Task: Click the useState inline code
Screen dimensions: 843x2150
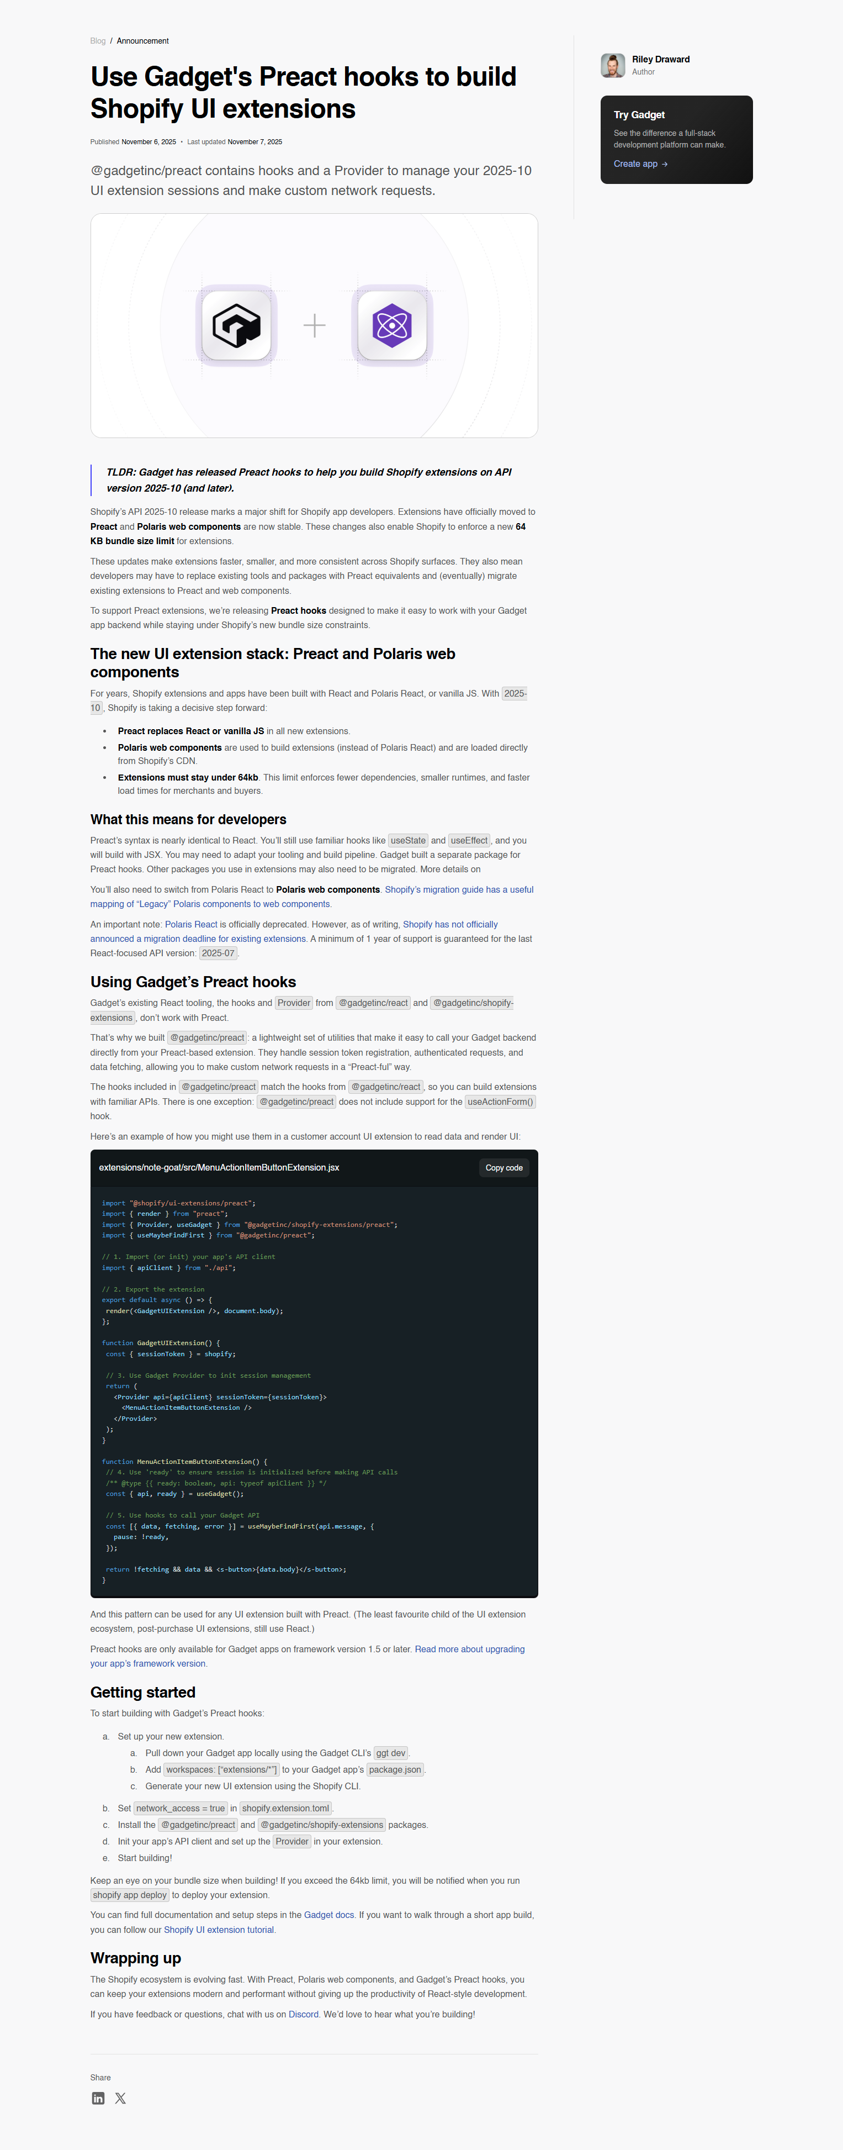Action: [x=408, y=840]
